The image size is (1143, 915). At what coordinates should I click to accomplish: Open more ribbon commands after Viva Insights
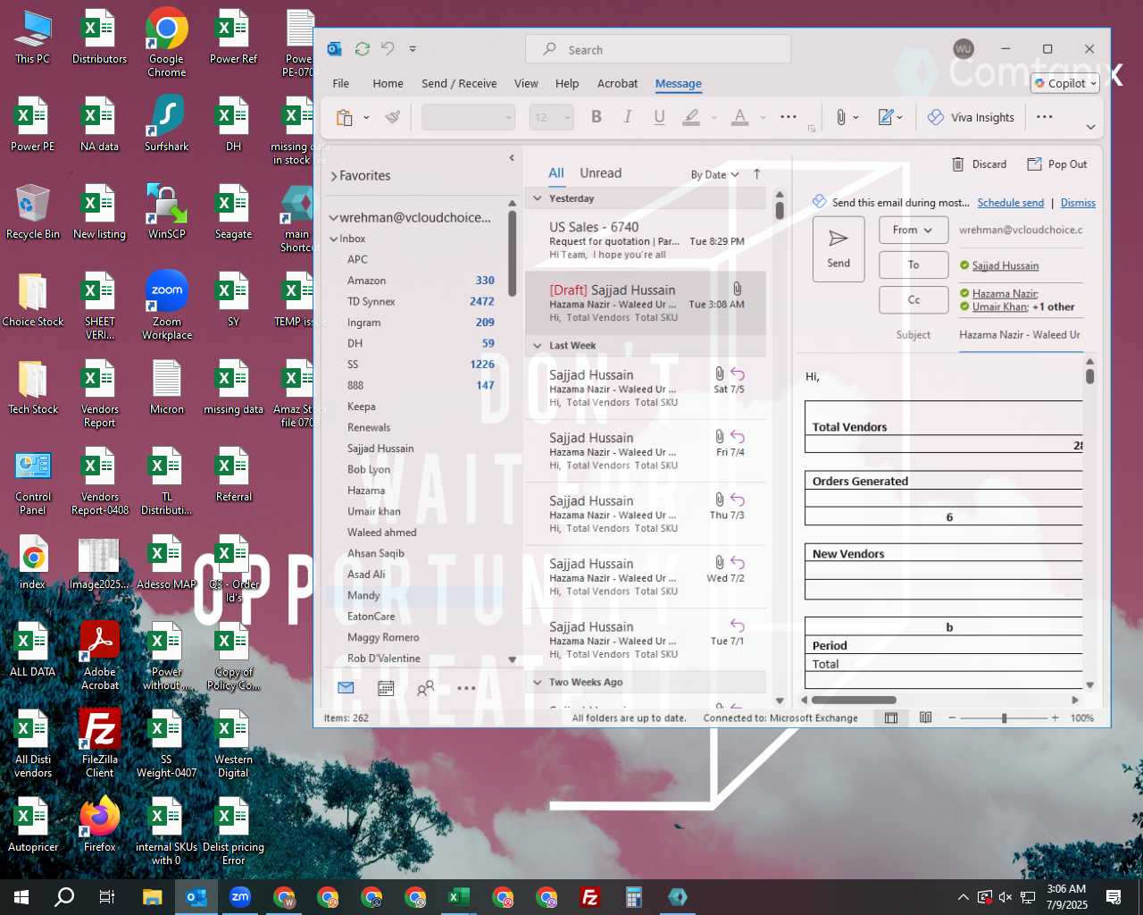coord(1045,117)
